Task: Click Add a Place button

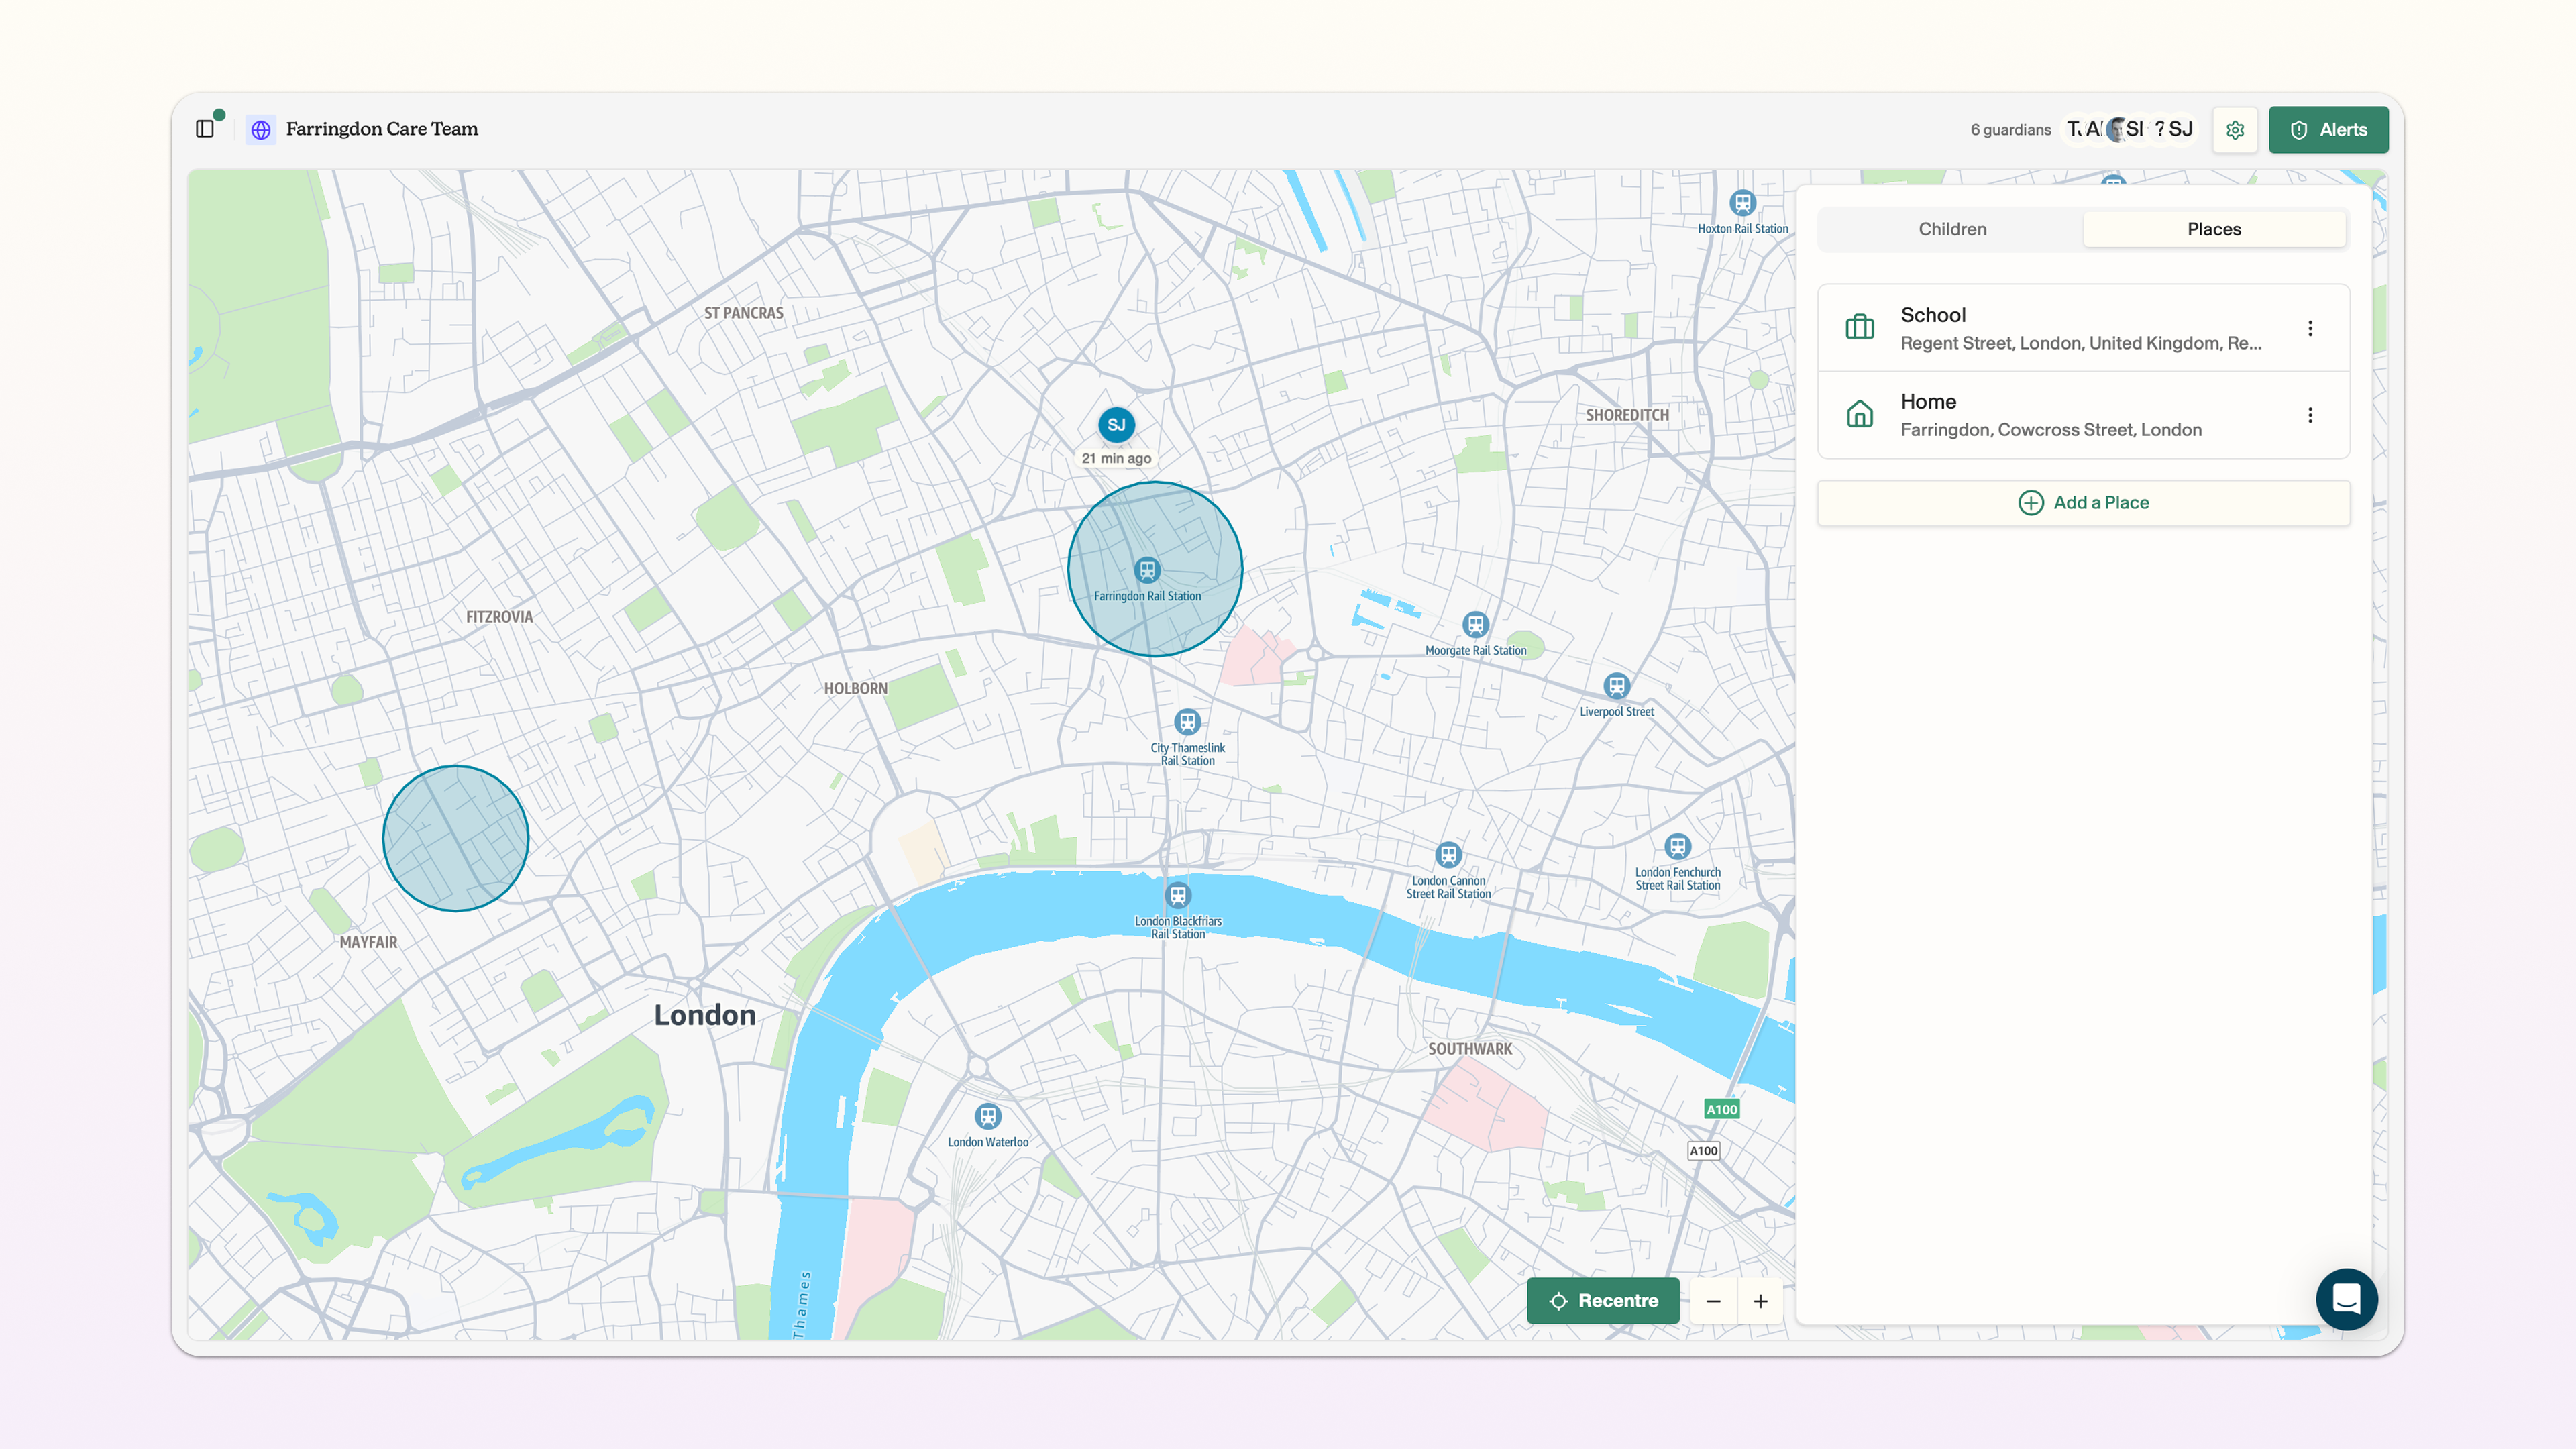Action: 2083,503
